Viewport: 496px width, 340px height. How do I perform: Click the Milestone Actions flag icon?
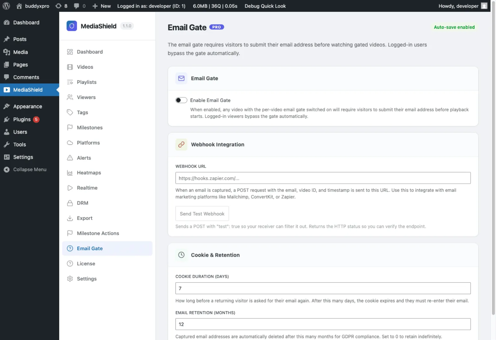point(70,233)
